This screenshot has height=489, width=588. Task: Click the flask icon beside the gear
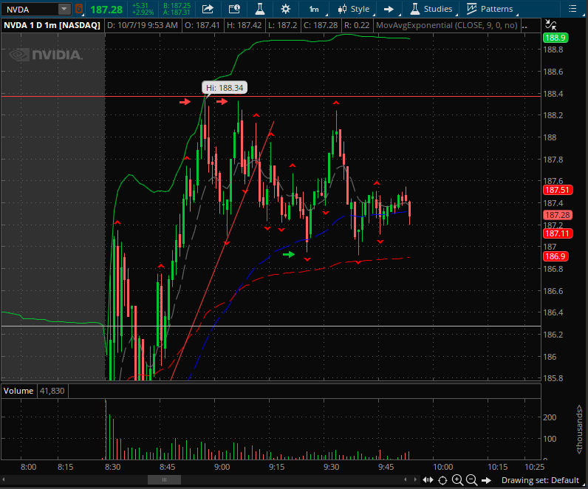point(260,9)
